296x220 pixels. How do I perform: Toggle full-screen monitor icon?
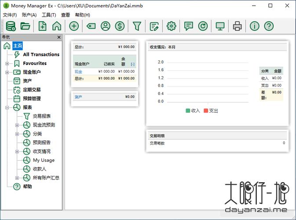tap(220, 26)
